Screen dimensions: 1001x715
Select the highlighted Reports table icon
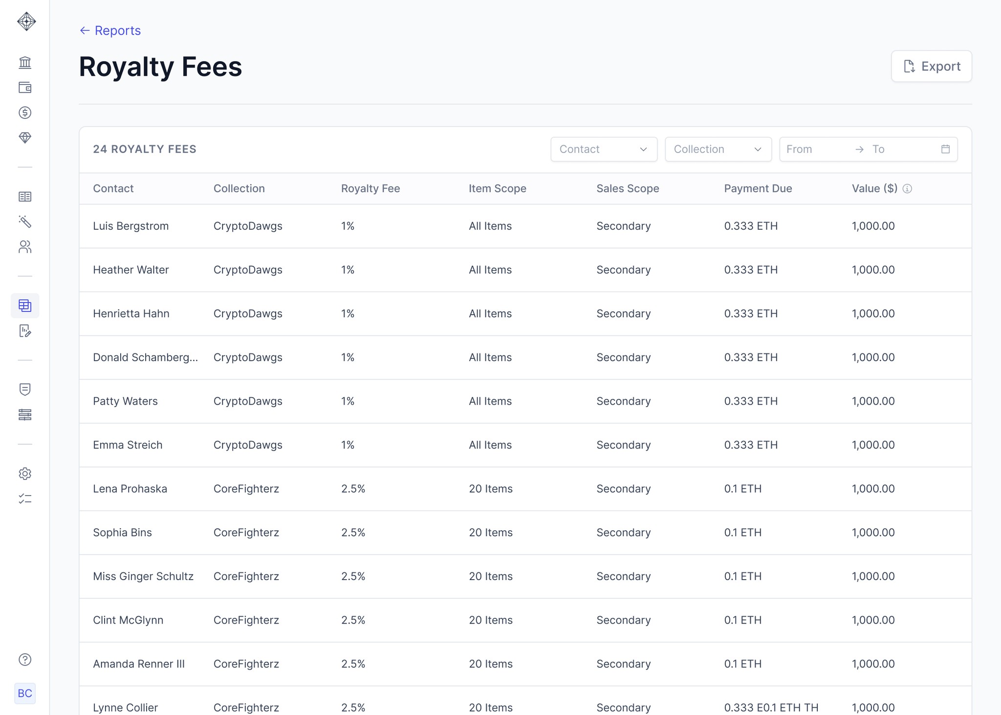coord(25,305)
